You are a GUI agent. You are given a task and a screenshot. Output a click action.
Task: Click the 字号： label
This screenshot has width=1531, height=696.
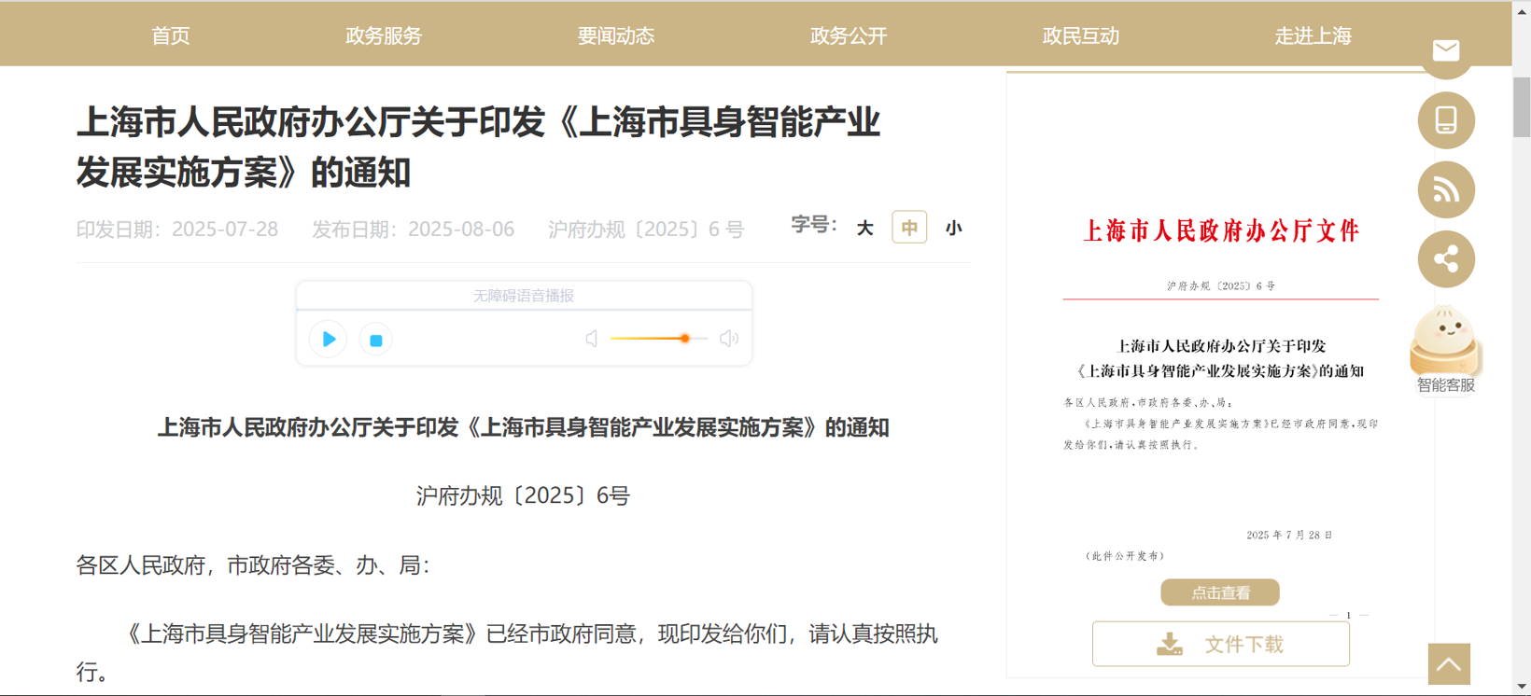pos(814,225)
